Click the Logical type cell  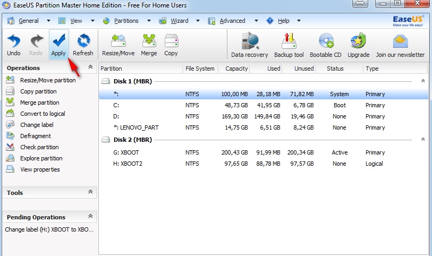pos(374,164)
